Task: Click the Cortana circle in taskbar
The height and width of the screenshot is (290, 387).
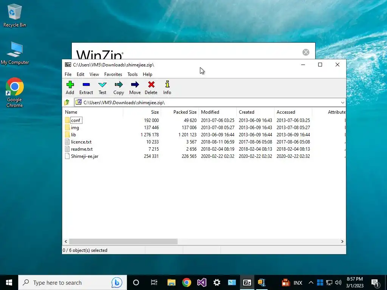Action: 136,282
